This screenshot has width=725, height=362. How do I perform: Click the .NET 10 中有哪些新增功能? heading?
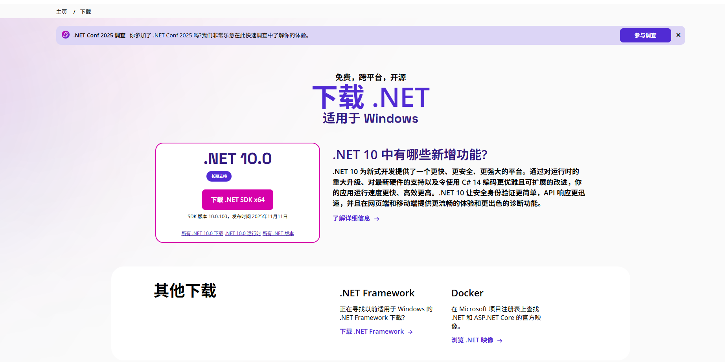pos(410,155)
